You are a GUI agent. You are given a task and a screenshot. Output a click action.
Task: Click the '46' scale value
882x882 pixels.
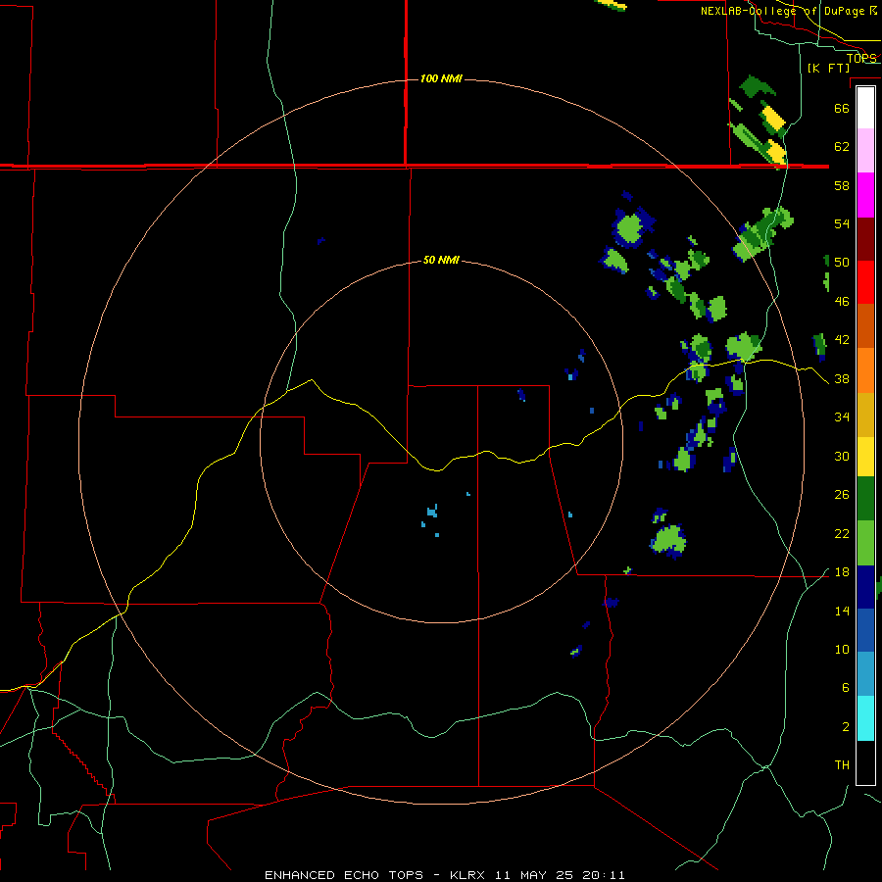point(842,302)
